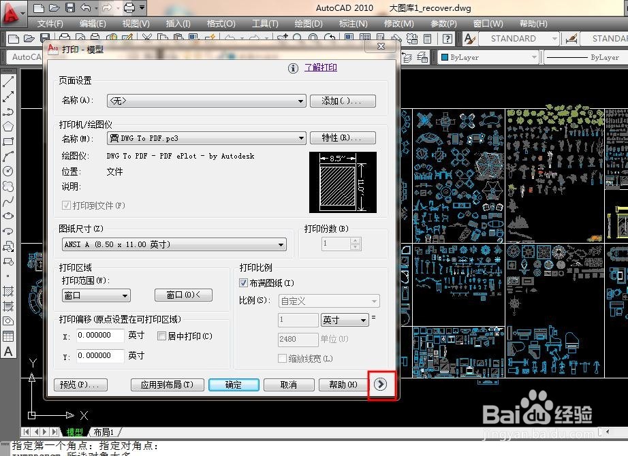
Task: Open the page setup name dropdown
Action: point(206,101)
